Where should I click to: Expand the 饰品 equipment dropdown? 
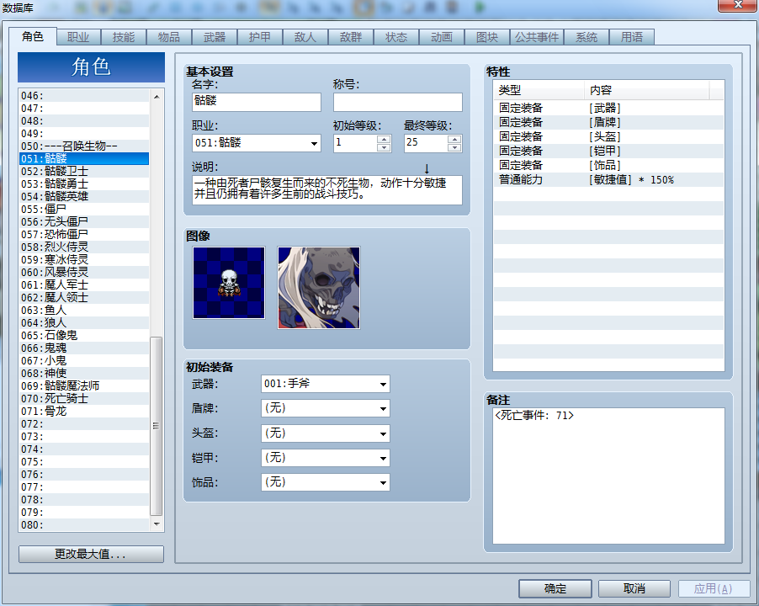click(x=383, y=482)
